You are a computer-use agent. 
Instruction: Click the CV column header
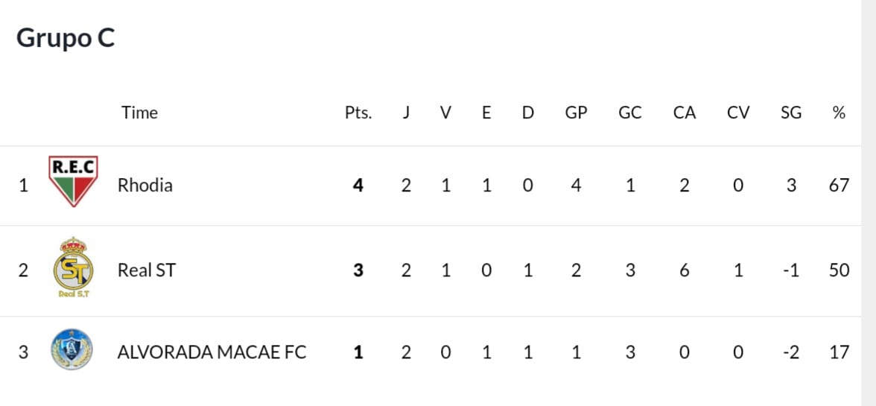click(x=737, y=112)
